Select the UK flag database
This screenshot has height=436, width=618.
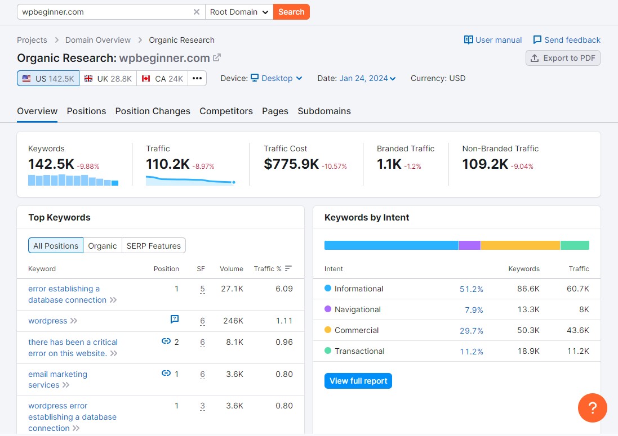108,78
